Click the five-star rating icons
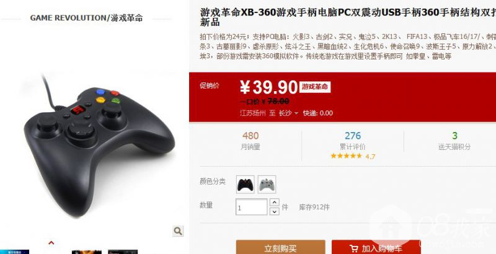The image size is (496, 254). pos(346,156)
